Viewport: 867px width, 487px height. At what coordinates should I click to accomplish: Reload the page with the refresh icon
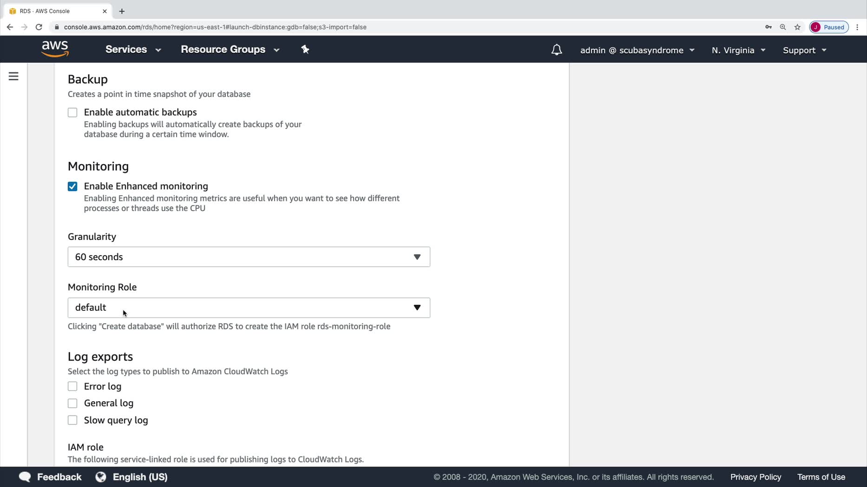(39, 27)
